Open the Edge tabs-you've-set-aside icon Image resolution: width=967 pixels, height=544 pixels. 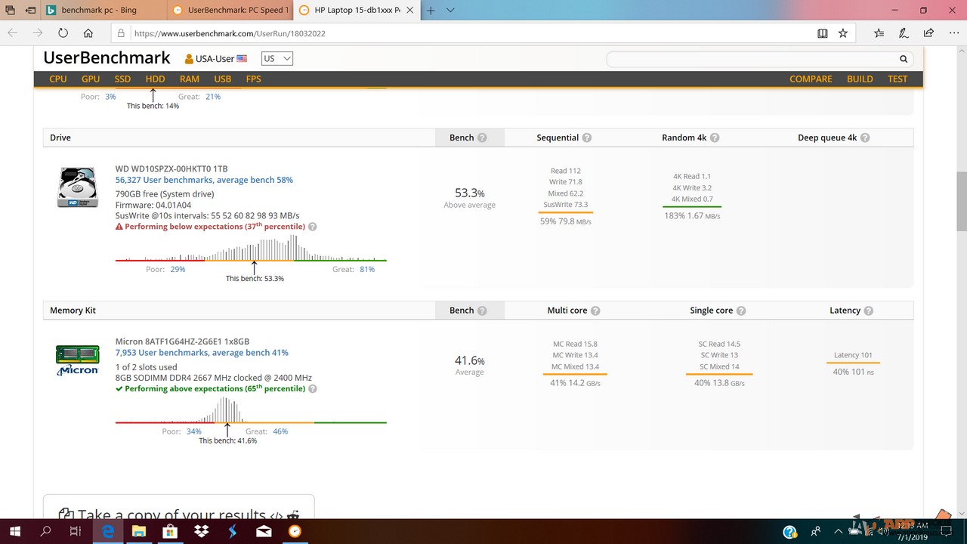(x=11, y=11)
